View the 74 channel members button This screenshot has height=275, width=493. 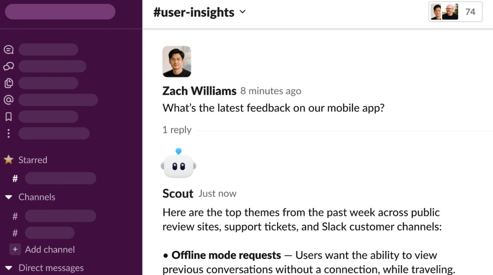tap(455, 12)
